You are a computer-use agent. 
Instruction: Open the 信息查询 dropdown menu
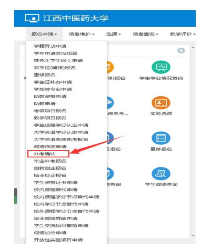click(145, 34)
